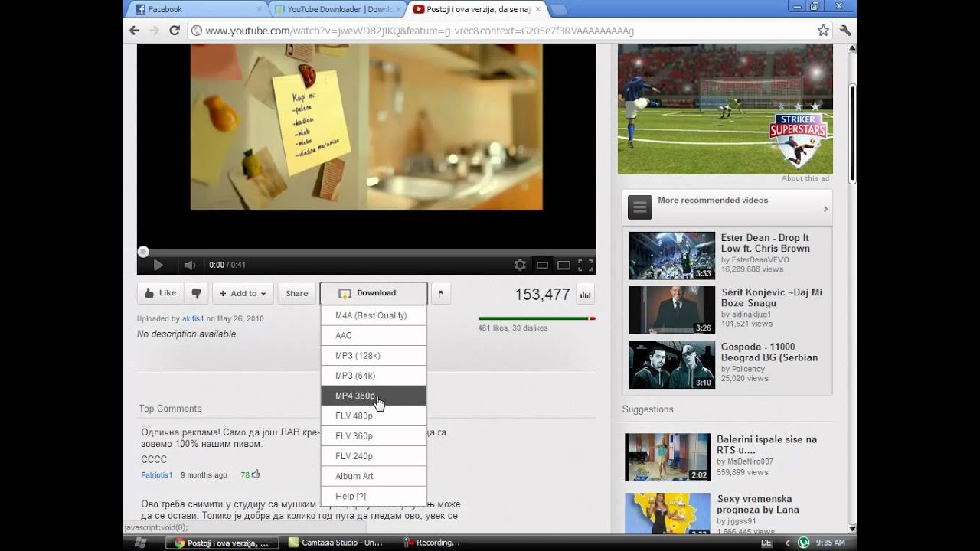
Task: Switch to YouTube Downloader tab
Action: pyautogui.click(x=338, y=9)
